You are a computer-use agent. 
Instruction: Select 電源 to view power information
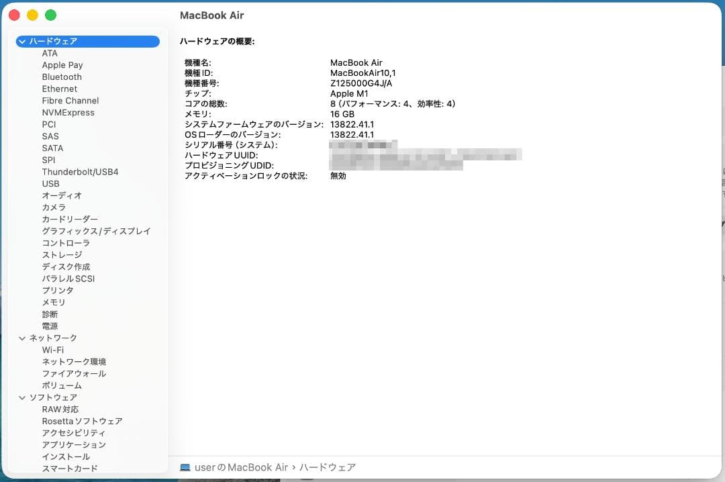click(50, 326)
